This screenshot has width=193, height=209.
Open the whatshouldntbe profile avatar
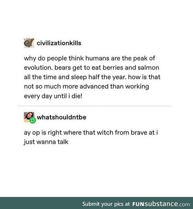(x=29, y=117)
